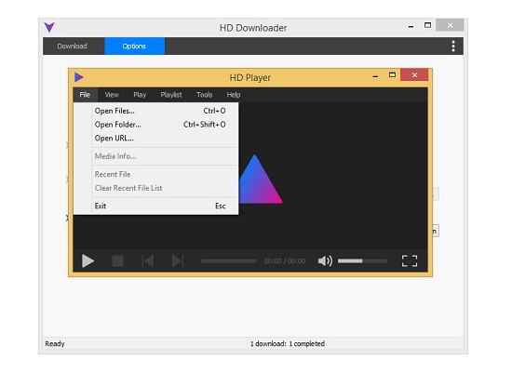Choose Open Files... from File menu
This screenshot has width=512, height=373.
tap(156, 111)
